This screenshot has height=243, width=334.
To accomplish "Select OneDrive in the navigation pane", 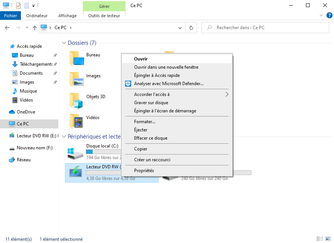I will (x=26, y=112).
